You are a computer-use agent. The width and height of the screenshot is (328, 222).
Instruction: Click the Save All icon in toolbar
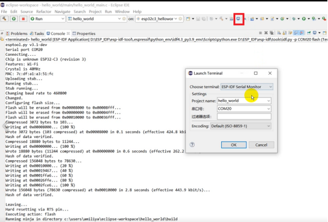pos(203,19)
